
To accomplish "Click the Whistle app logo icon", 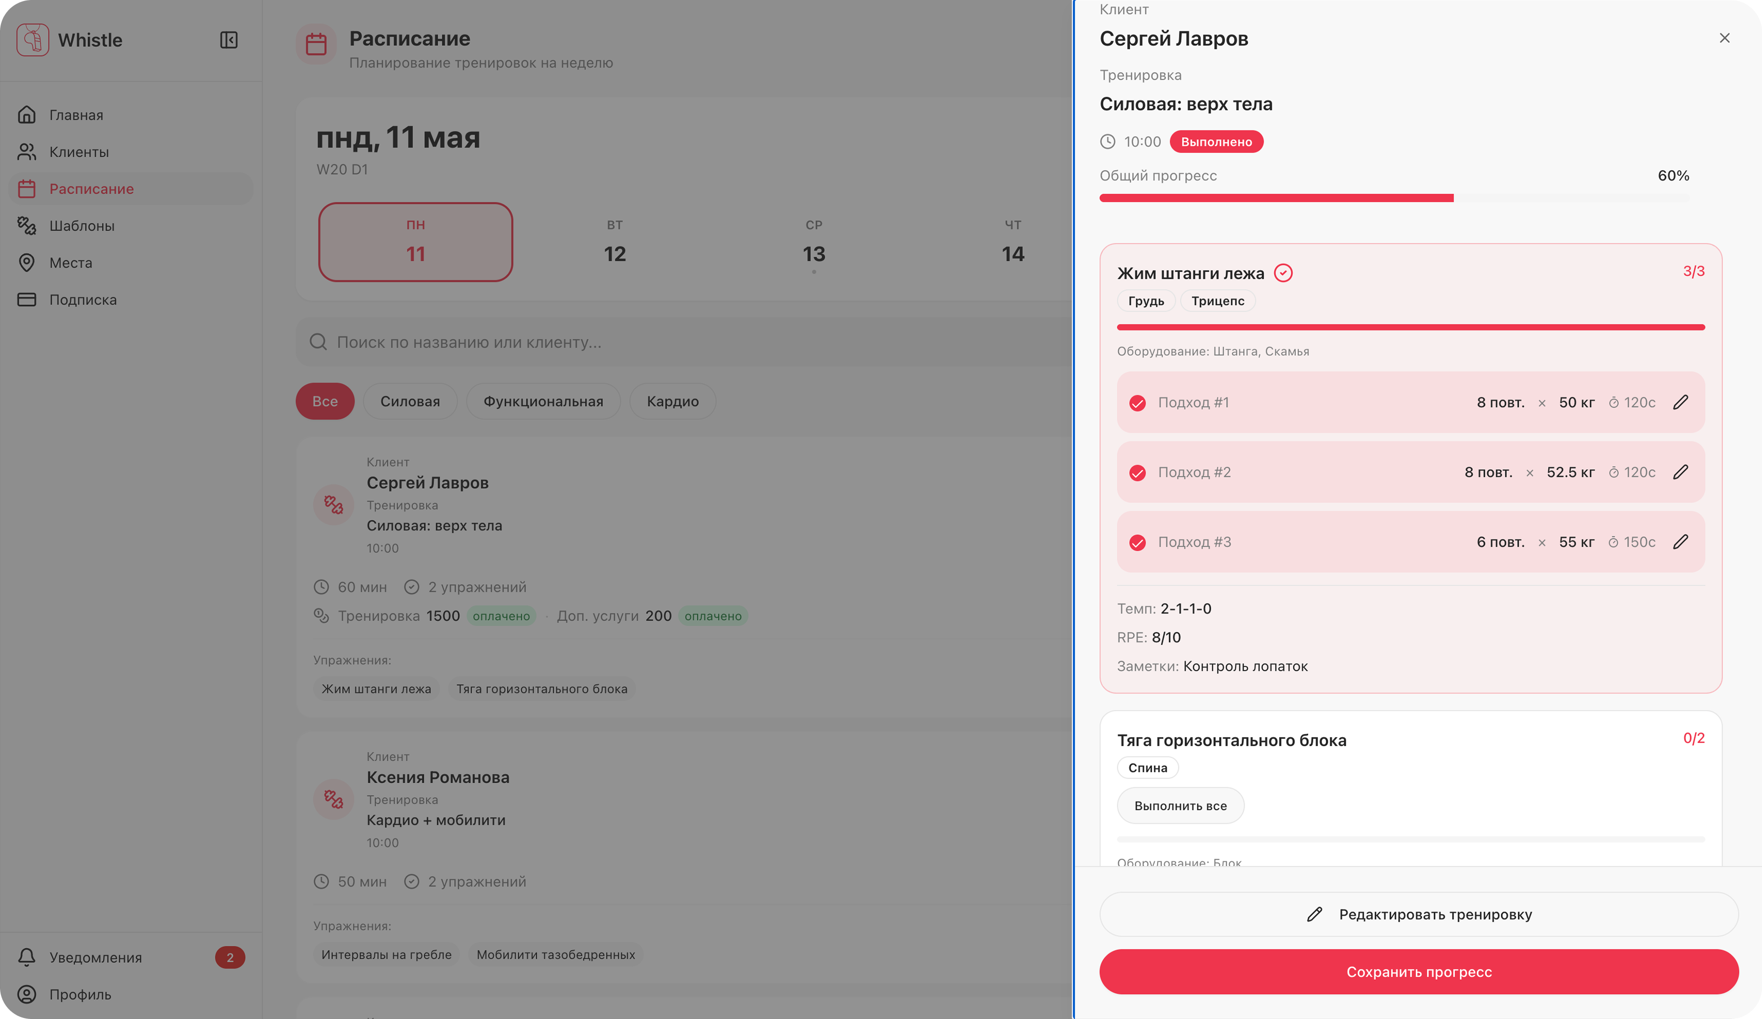I will (x=32, y=39).
